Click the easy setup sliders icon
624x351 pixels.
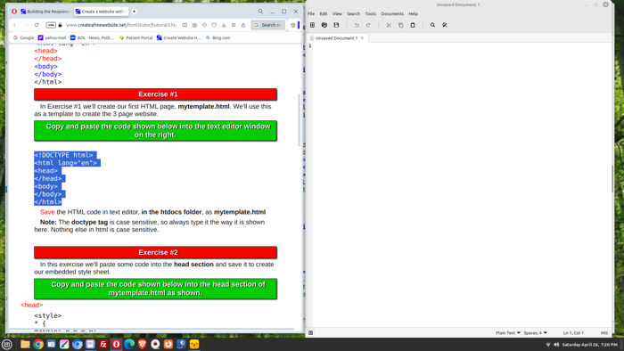[x=234, y=25]
